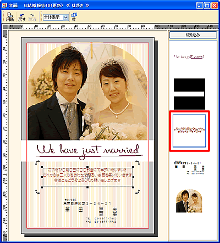Click the wedding couple photo on card
220x243 pixels.
(87, 92)
